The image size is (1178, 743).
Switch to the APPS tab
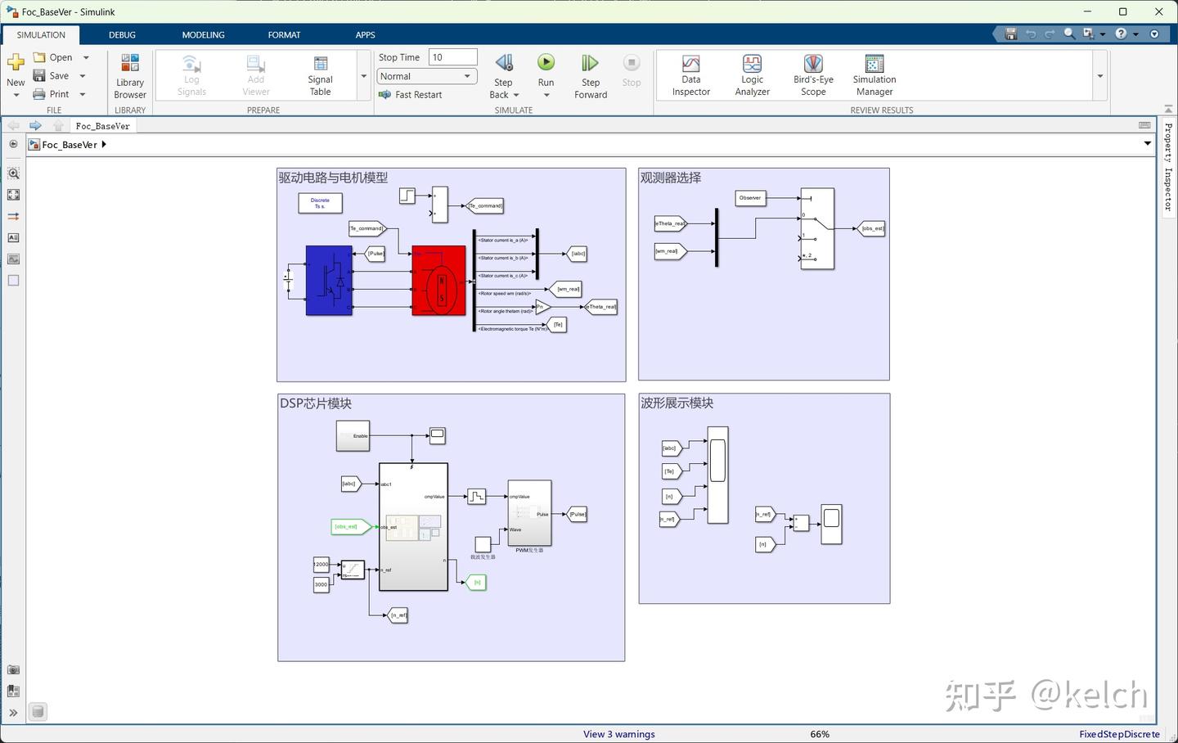pyautogui.click(x=365, y=34)
